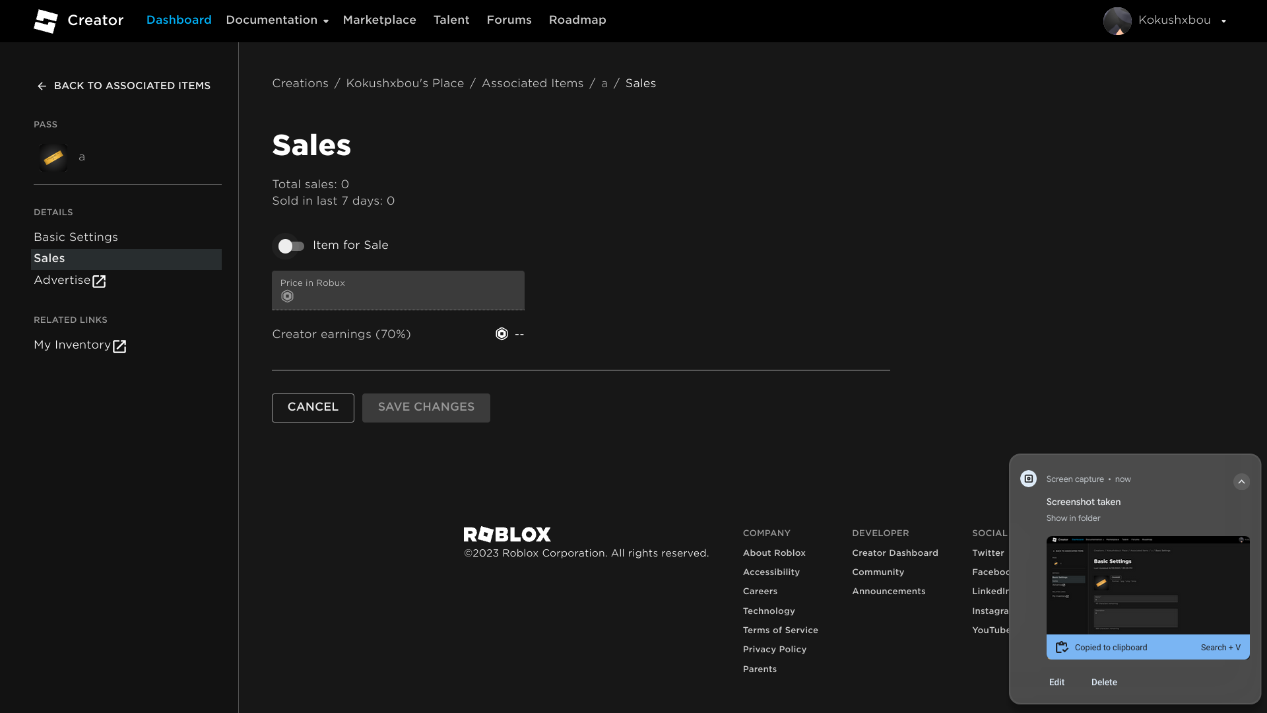Open the Marketplace nav item
The height and width of the screenshot is (713, 1267).
[x=379, y=20]
